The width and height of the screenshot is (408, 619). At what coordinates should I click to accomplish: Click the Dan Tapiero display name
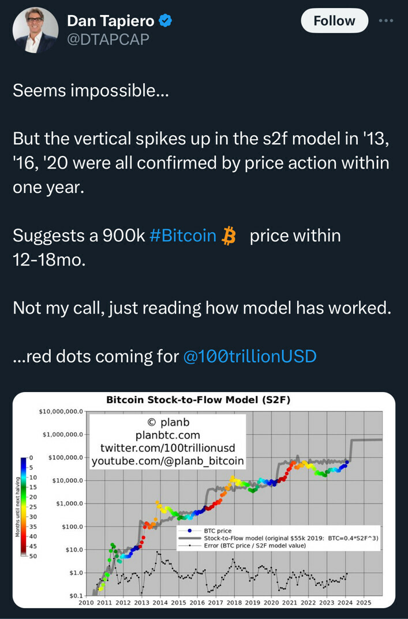[x=111, y=21]
